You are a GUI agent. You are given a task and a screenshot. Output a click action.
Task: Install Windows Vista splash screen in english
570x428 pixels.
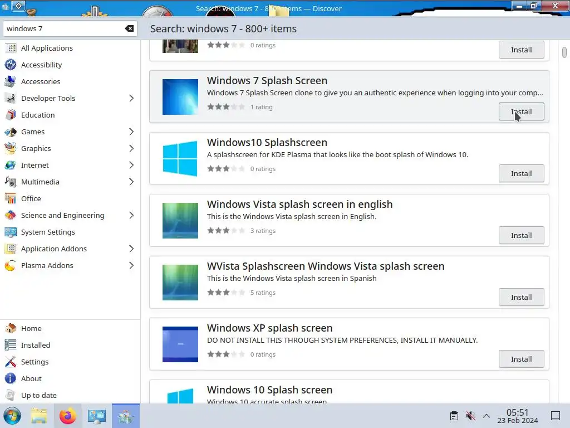click(x=521, y=236)
